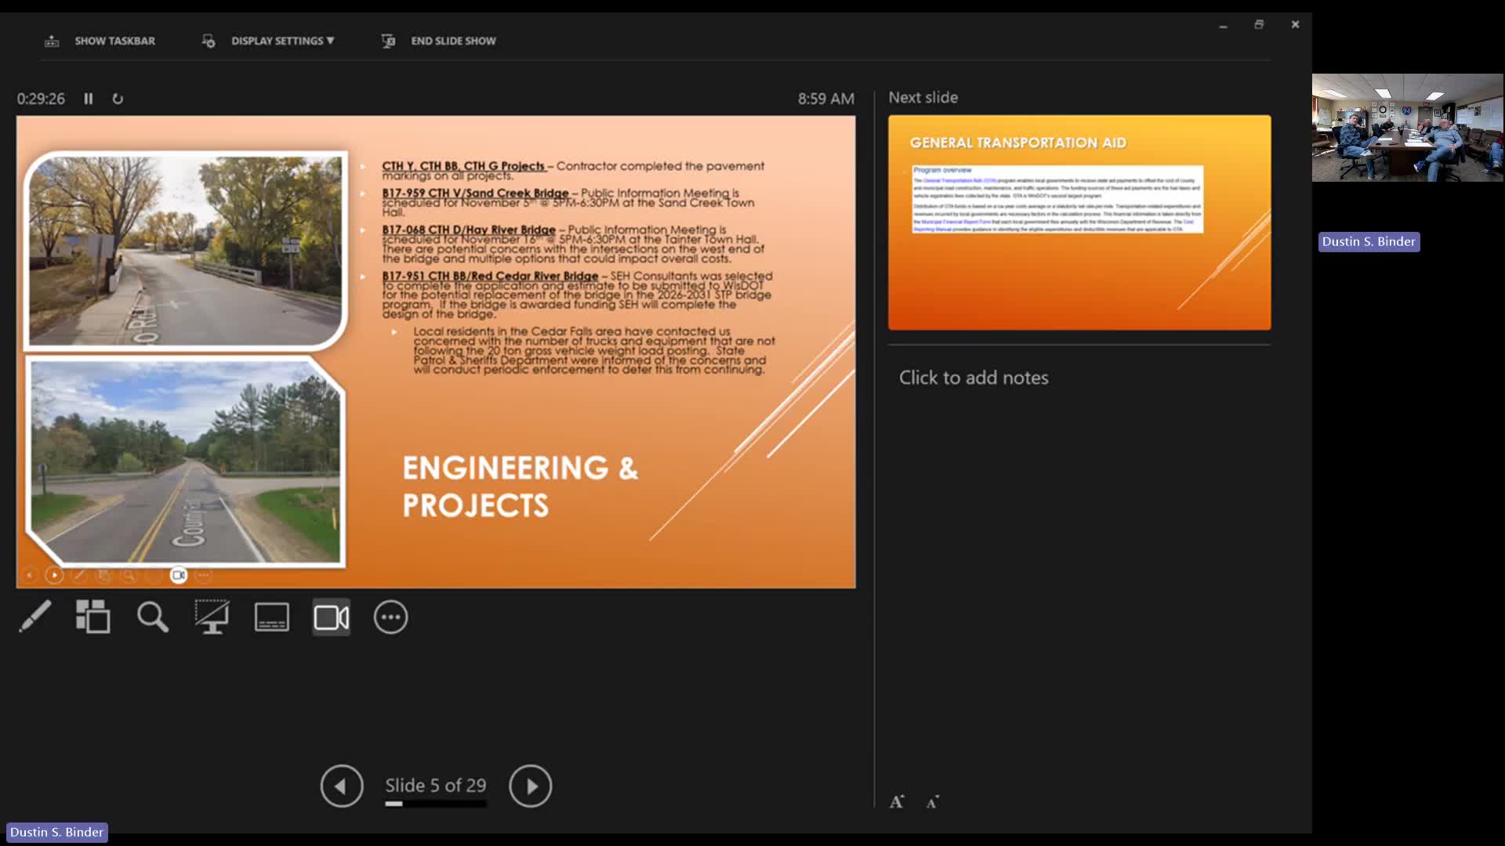The image size is (1505, 846).
Task: Click Show Taskbar option
Action: click(114, 41)
